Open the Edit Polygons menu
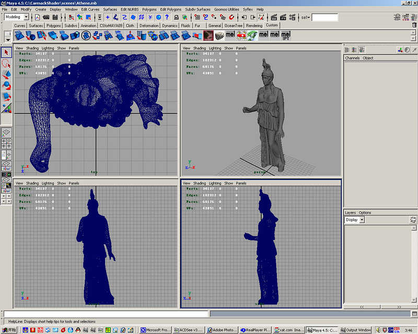Screen dimensions: 418x334 [170, 9]
